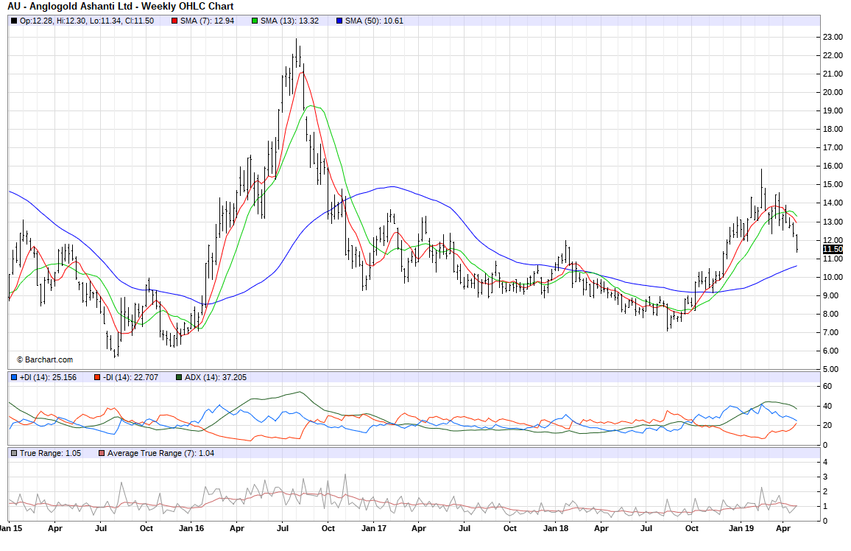851x551 pixels.
Task: Click the Average True Range legend swatch
Action: pos(102,453)
